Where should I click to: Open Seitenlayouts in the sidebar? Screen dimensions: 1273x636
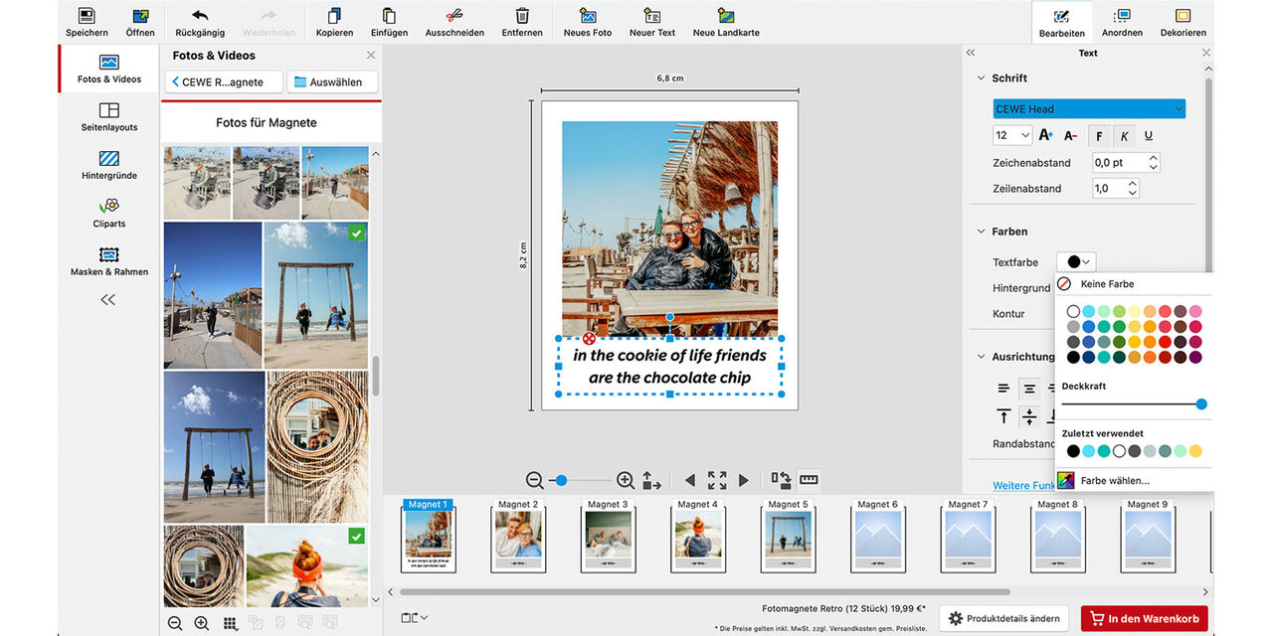pos(109,116)
